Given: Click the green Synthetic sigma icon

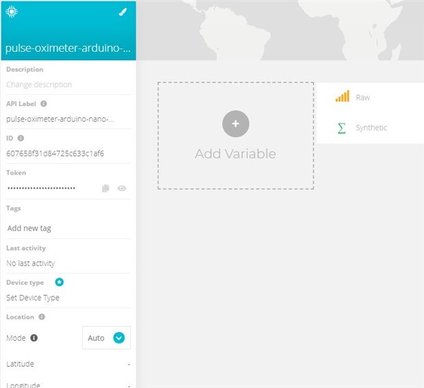Looking at the screenshot, I should pos(341,128).
